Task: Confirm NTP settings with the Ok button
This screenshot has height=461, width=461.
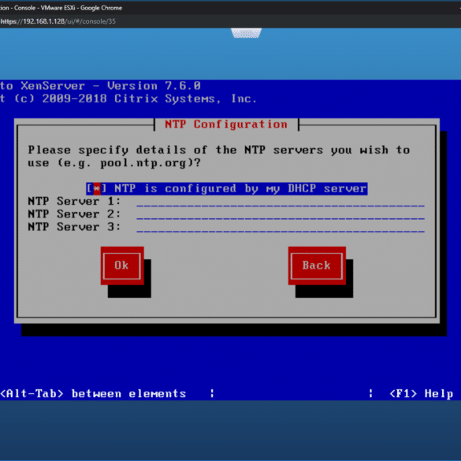Action: tap(122, 266)
